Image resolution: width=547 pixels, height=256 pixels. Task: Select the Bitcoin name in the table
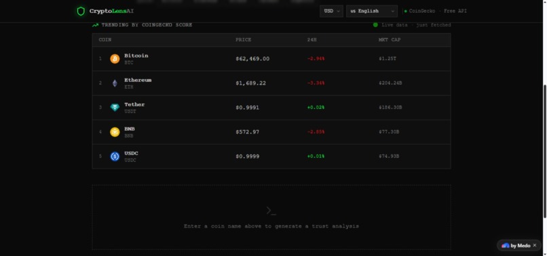tap(136, 56)
